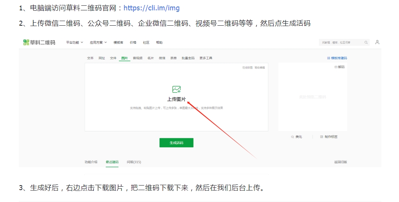399x202 pixels.
Task: Click 返回旧版 link
Action: [340, 162]
